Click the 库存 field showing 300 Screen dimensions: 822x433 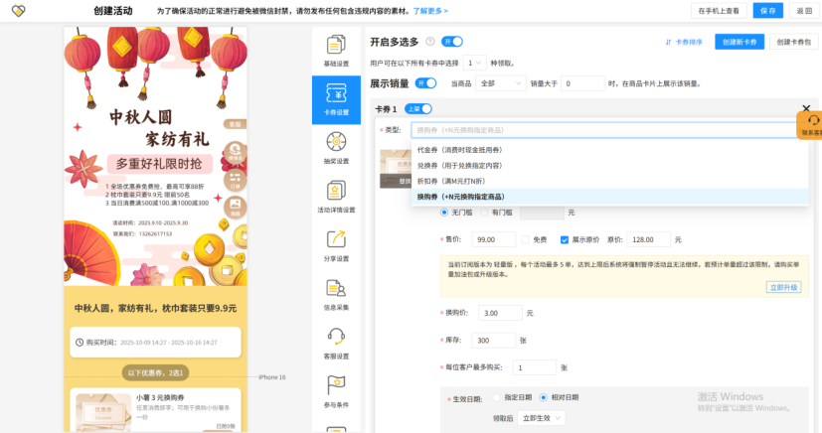[494, 340]
